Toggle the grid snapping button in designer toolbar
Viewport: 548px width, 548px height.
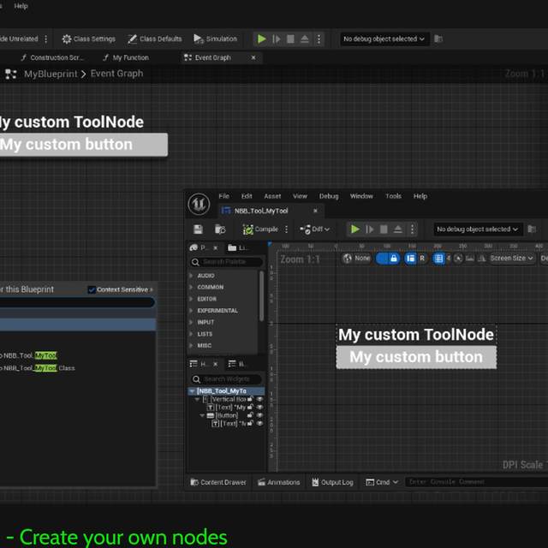438,259
